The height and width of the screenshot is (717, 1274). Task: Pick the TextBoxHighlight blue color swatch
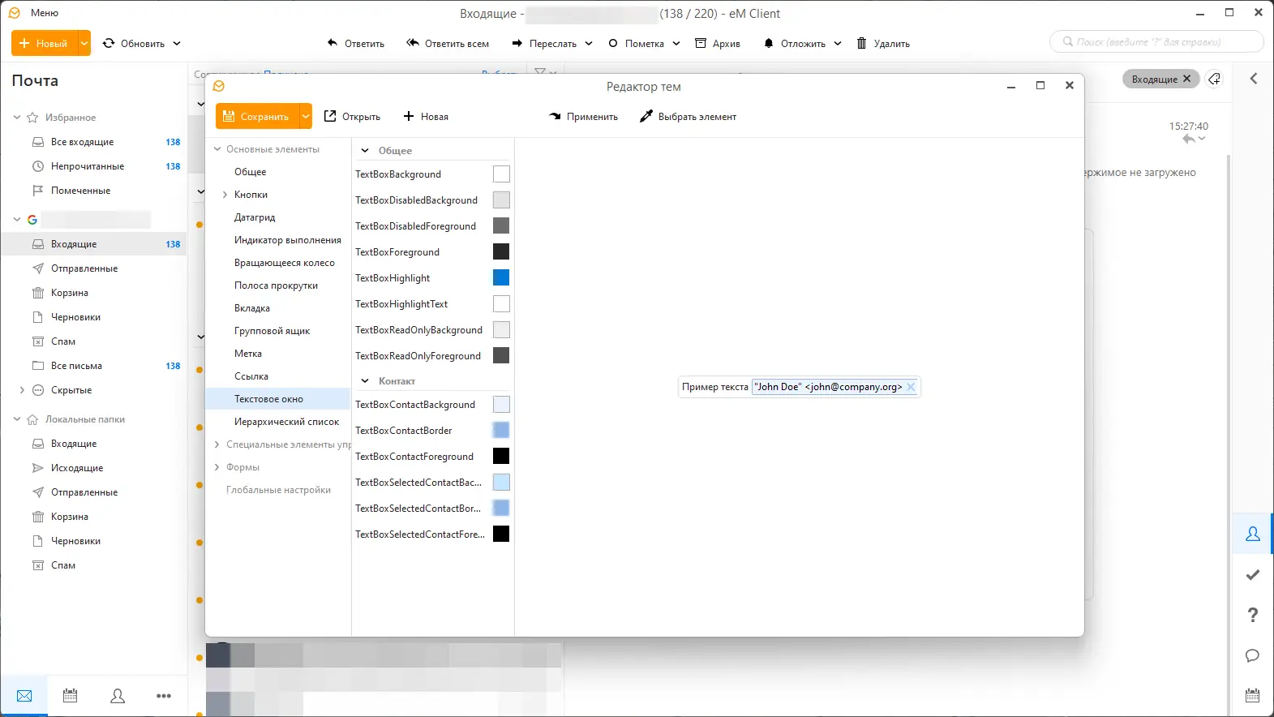coord(501,278)
